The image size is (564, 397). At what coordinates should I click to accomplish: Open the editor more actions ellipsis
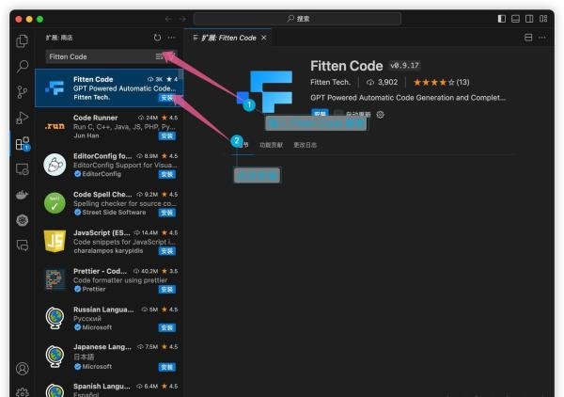coord(542,38)
